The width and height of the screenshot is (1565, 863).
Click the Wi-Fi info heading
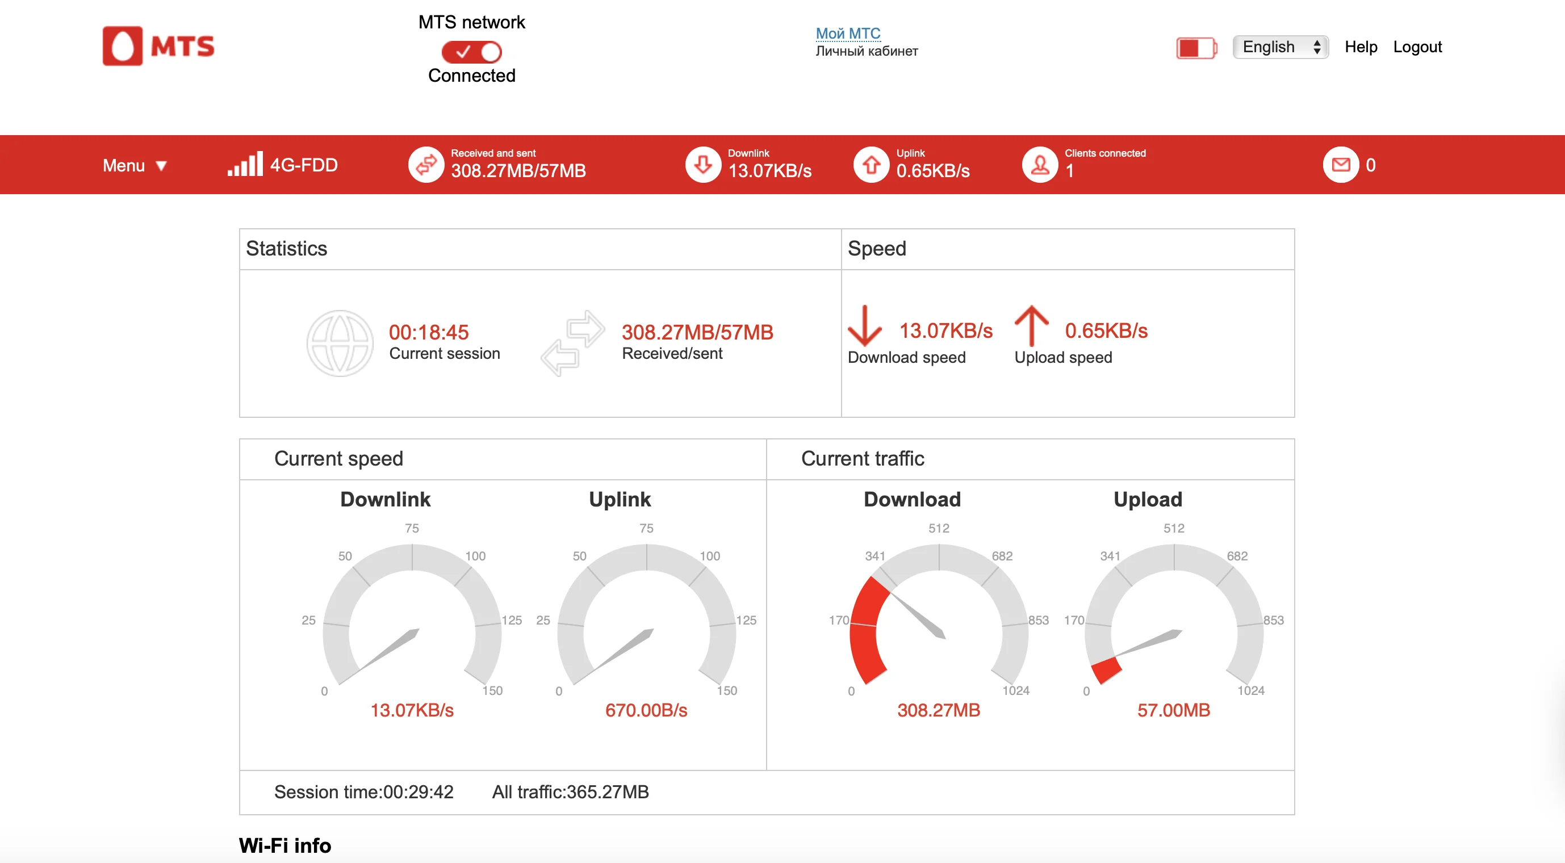(285, 845)
